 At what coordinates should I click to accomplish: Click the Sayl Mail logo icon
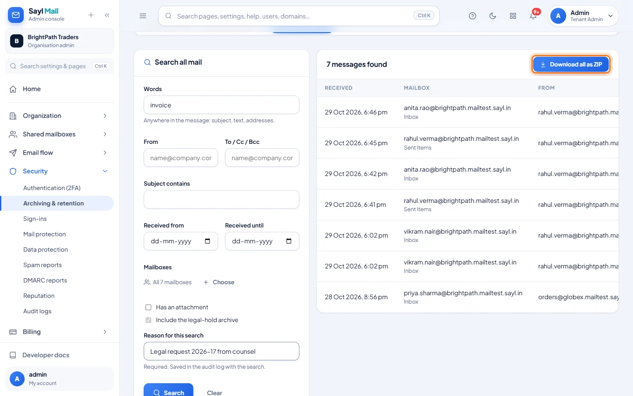pyautogui.click(x=16, y=15)
